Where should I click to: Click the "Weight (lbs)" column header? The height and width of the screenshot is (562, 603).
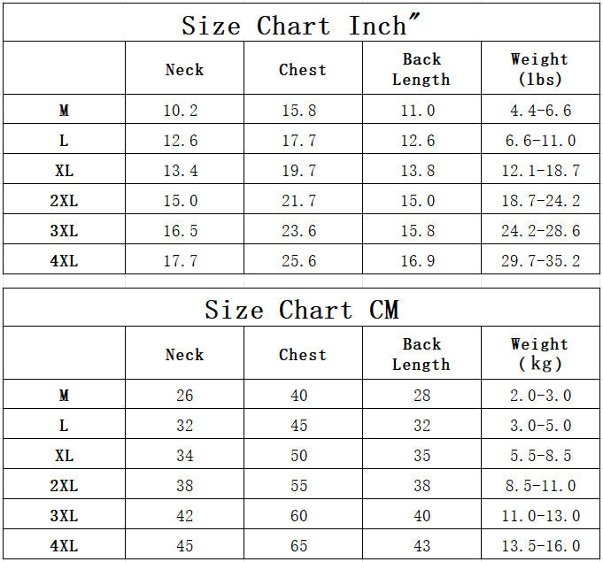(x=539, y=69)
